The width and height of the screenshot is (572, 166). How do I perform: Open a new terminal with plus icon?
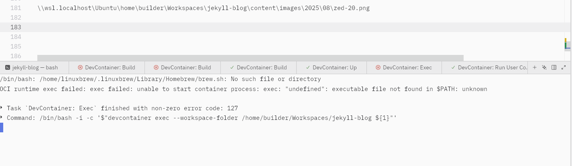click(535, 67)
